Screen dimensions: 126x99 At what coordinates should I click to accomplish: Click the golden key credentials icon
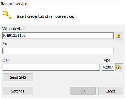coord(7,15)
